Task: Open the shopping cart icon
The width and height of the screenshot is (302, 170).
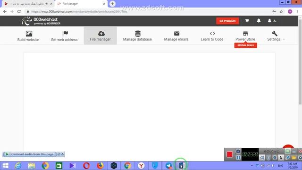Action: pos(247,21)
